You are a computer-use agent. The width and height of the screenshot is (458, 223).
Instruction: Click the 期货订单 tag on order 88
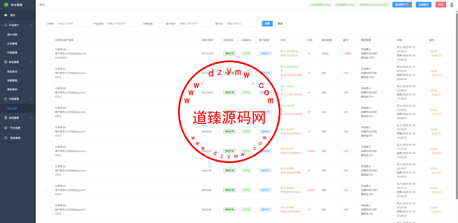(229, 53)
